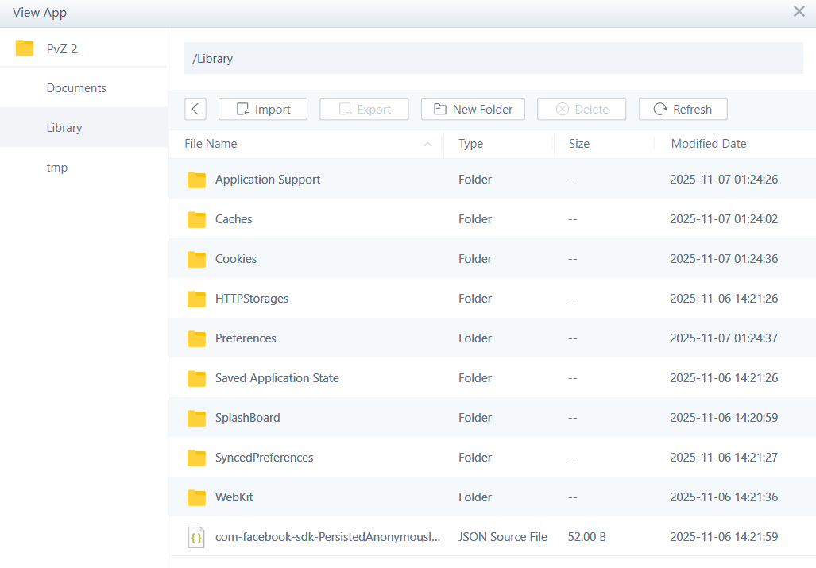
Task: Open Documents in the sidebar
Action: click(x=76, y=88)
